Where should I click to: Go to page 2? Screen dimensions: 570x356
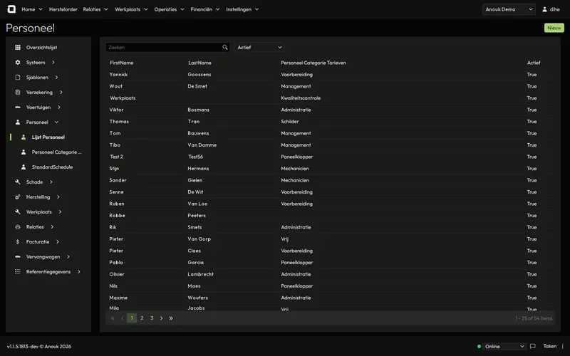[142, 318]
